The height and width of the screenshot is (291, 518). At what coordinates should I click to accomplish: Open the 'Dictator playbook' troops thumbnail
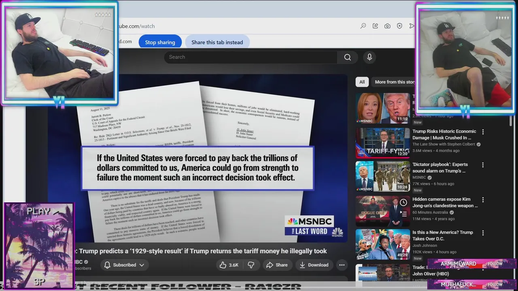(x=383, y=176)
